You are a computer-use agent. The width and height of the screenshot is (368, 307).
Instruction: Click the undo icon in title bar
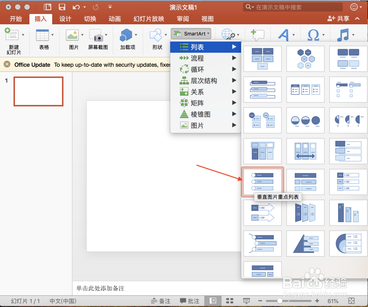point(76,7)
